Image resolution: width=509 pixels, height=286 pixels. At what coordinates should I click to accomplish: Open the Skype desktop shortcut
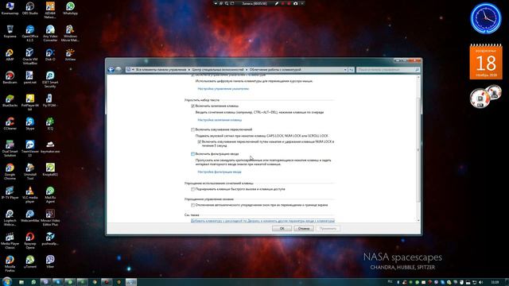pos(30,124)
